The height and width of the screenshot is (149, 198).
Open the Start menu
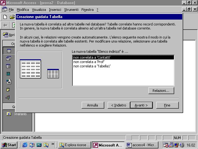pyautogui.click(x=9, y=145)
